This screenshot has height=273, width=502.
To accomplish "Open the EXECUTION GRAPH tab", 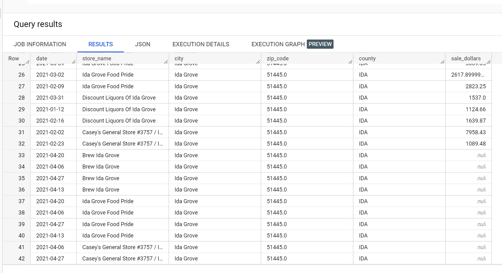I will [x=278, y=44].
